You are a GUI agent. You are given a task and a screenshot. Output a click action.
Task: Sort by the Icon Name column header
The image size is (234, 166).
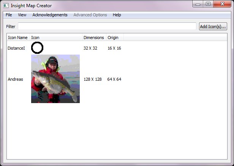18,38
